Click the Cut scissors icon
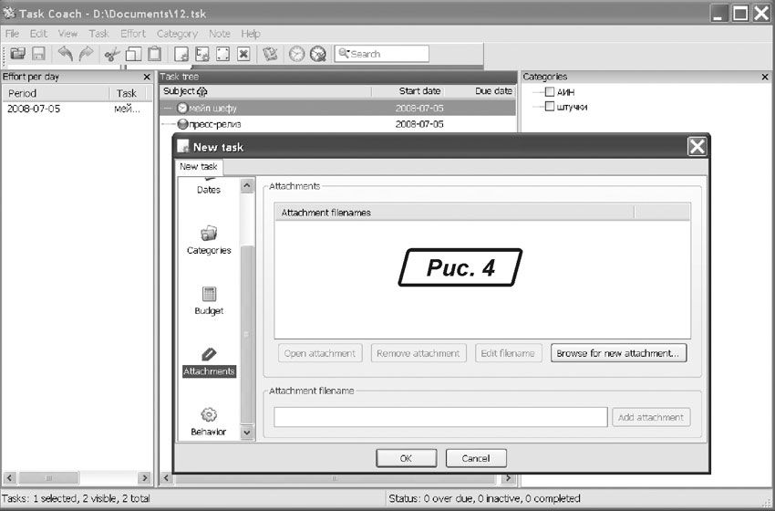The height and width of the screenshot is (511, 775). (x=111, y=55)
